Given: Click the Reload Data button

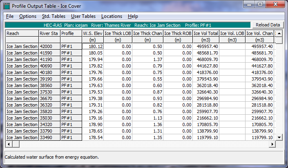Looking at the screenshot, I should (x=267, y=25).
